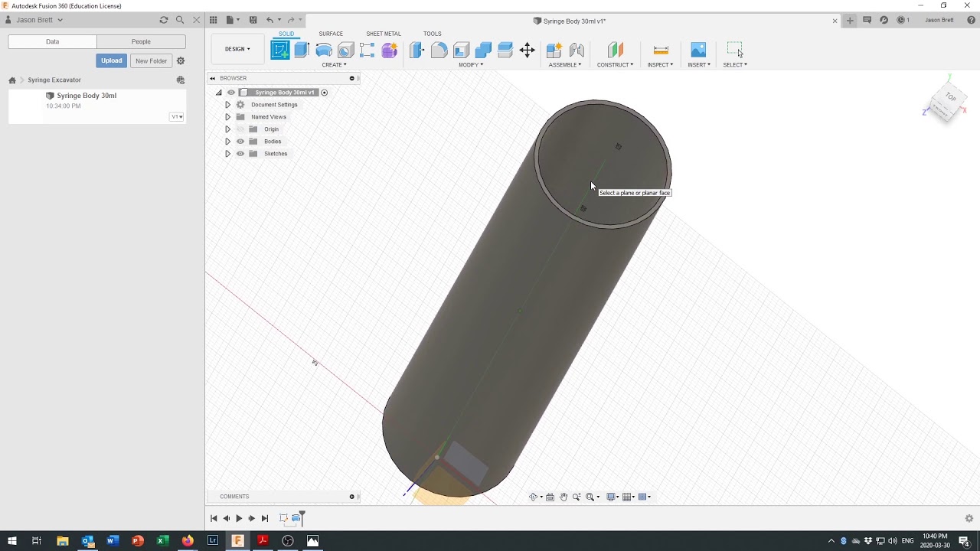This screenshot has width=980, height=551.
Task: Open the Job Status clock icon
Action: point(901,20)
